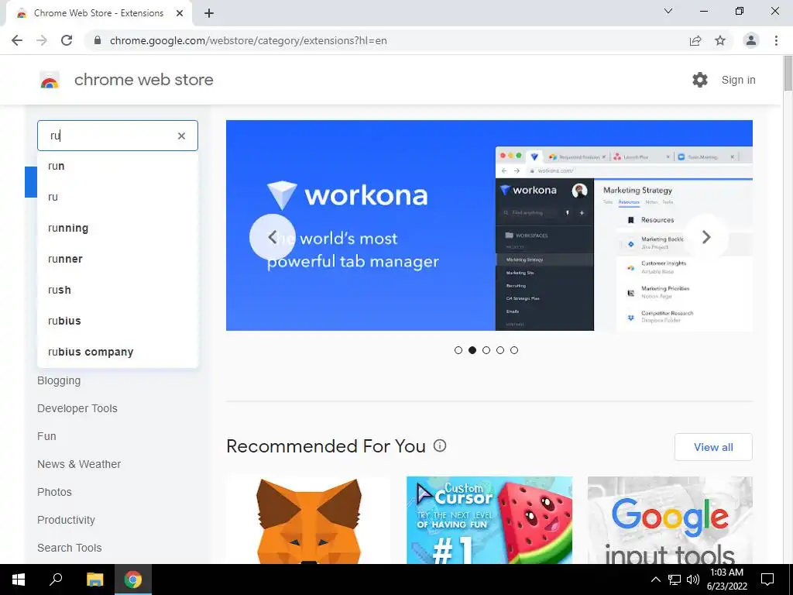The image size is (793, 595).
Task: Open a new tab with plus
Action: click(x=209, y=13)
